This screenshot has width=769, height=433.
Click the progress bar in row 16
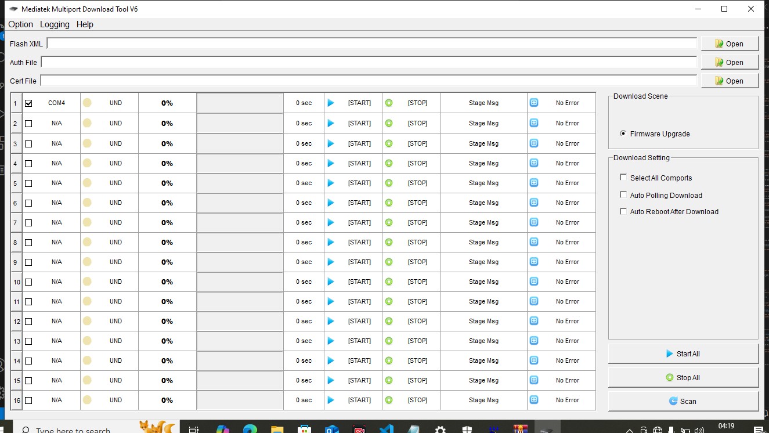pyautogui.click(x=240, y=400)
